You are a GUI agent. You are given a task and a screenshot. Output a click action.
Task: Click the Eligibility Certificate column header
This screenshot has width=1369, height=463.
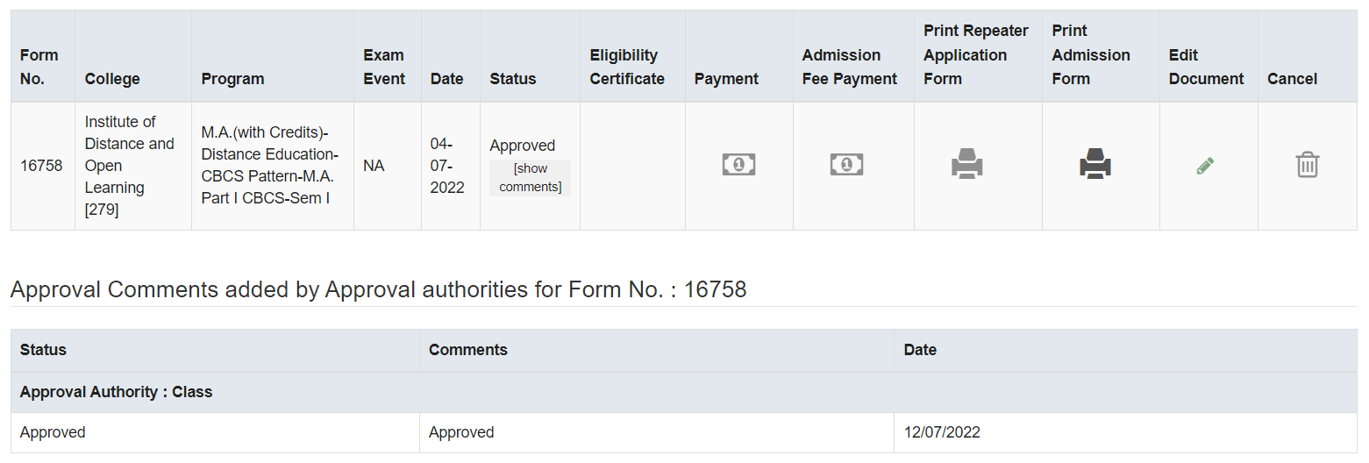coord(627,67)
